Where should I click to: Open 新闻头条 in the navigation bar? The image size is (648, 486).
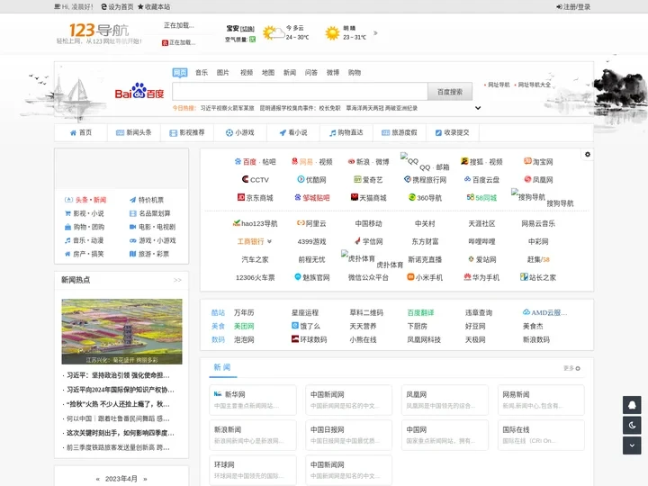[134, 132]
